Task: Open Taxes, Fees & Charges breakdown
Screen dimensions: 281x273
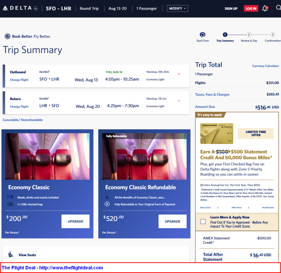Action: pos(212,95)
